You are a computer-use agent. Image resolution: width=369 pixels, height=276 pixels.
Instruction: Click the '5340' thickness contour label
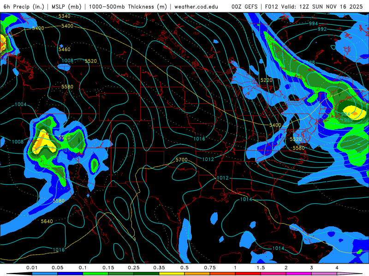[64, 16]
